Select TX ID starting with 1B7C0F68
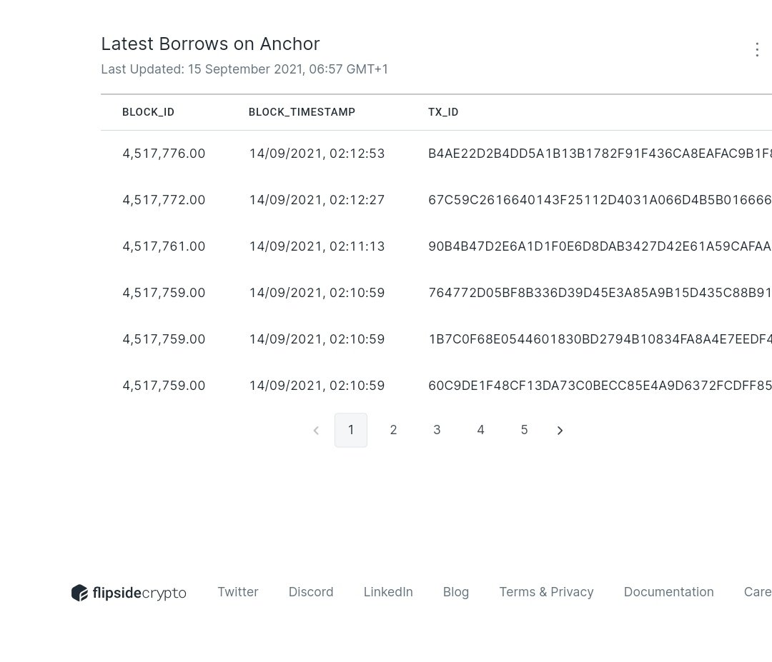This screenshot has width=772, height=662. [x=600, y=339]
